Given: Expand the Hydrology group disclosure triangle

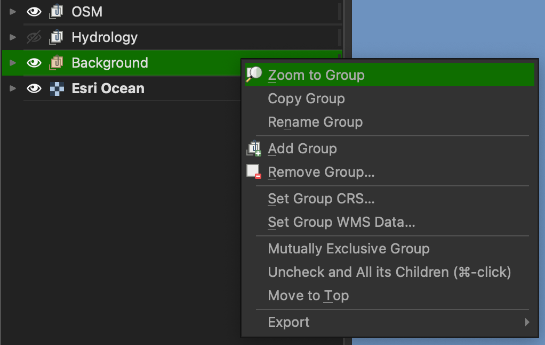Looking at the screenshot, I should tap(13, 37).
